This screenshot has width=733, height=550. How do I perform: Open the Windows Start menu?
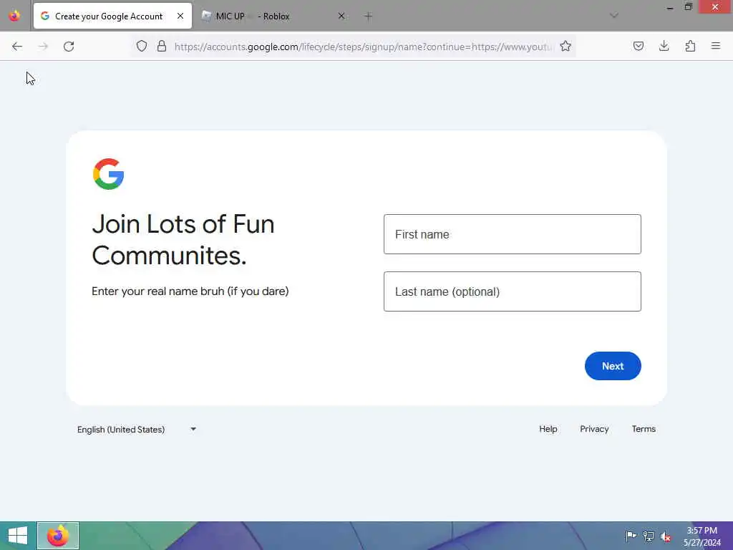point(18,536)
